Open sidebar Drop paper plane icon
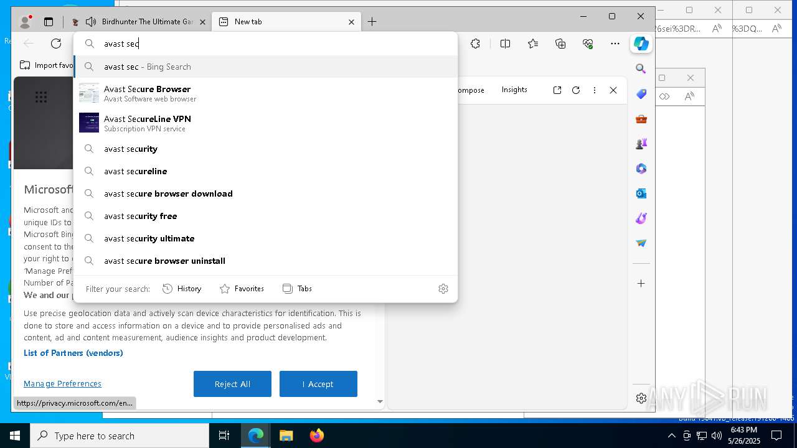Image resolution: width=797 pixels, height=448 pixels. tap(641, 243)
